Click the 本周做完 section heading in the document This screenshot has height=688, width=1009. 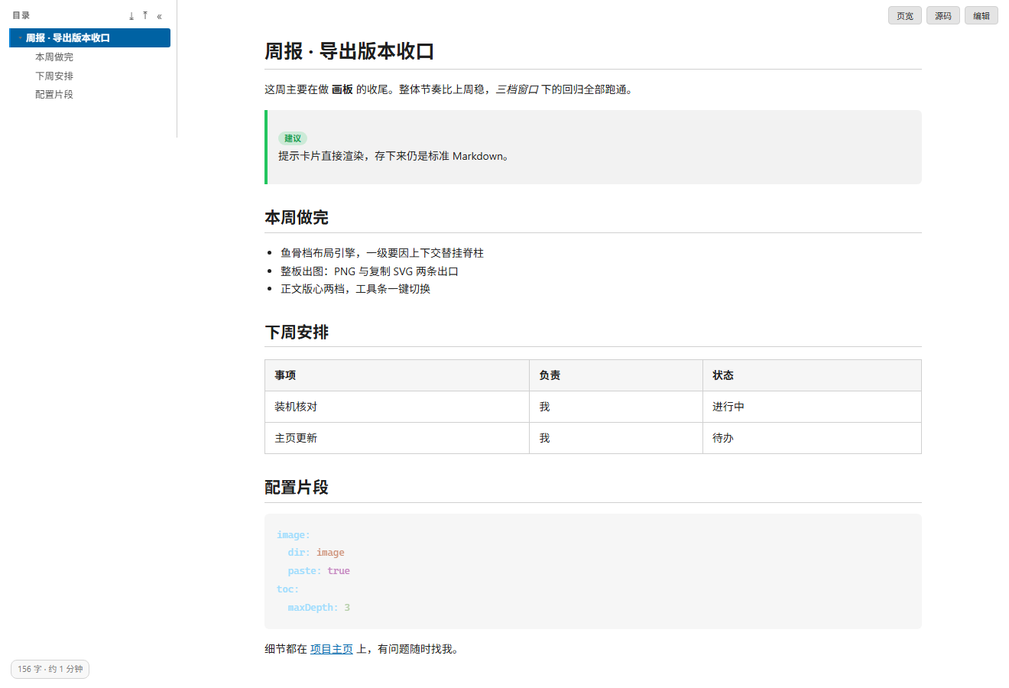click(297, 218)
